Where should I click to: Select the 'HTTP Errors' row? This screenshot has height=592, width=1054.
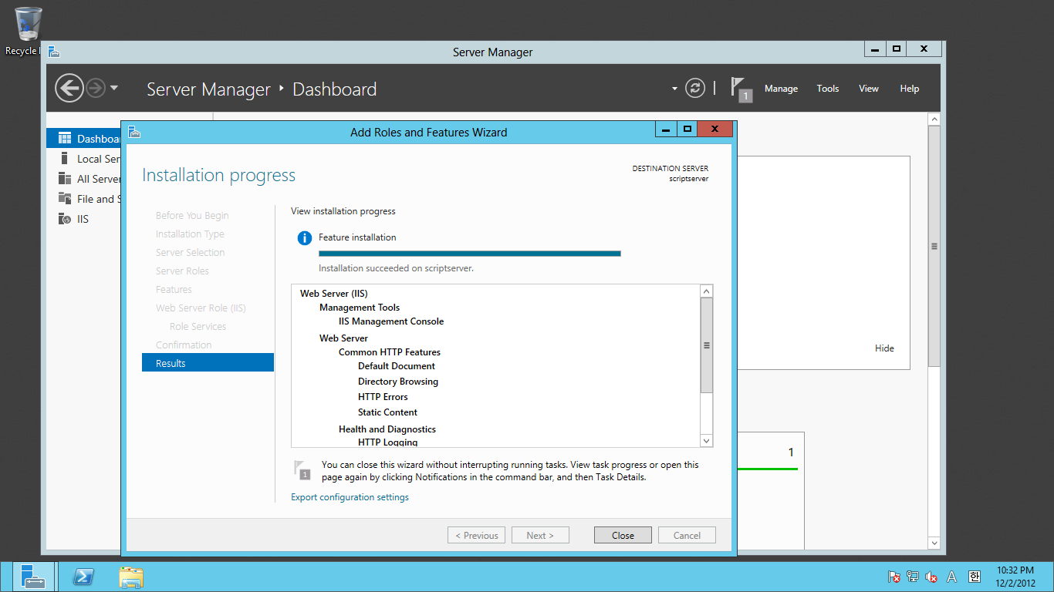(383, 397)
